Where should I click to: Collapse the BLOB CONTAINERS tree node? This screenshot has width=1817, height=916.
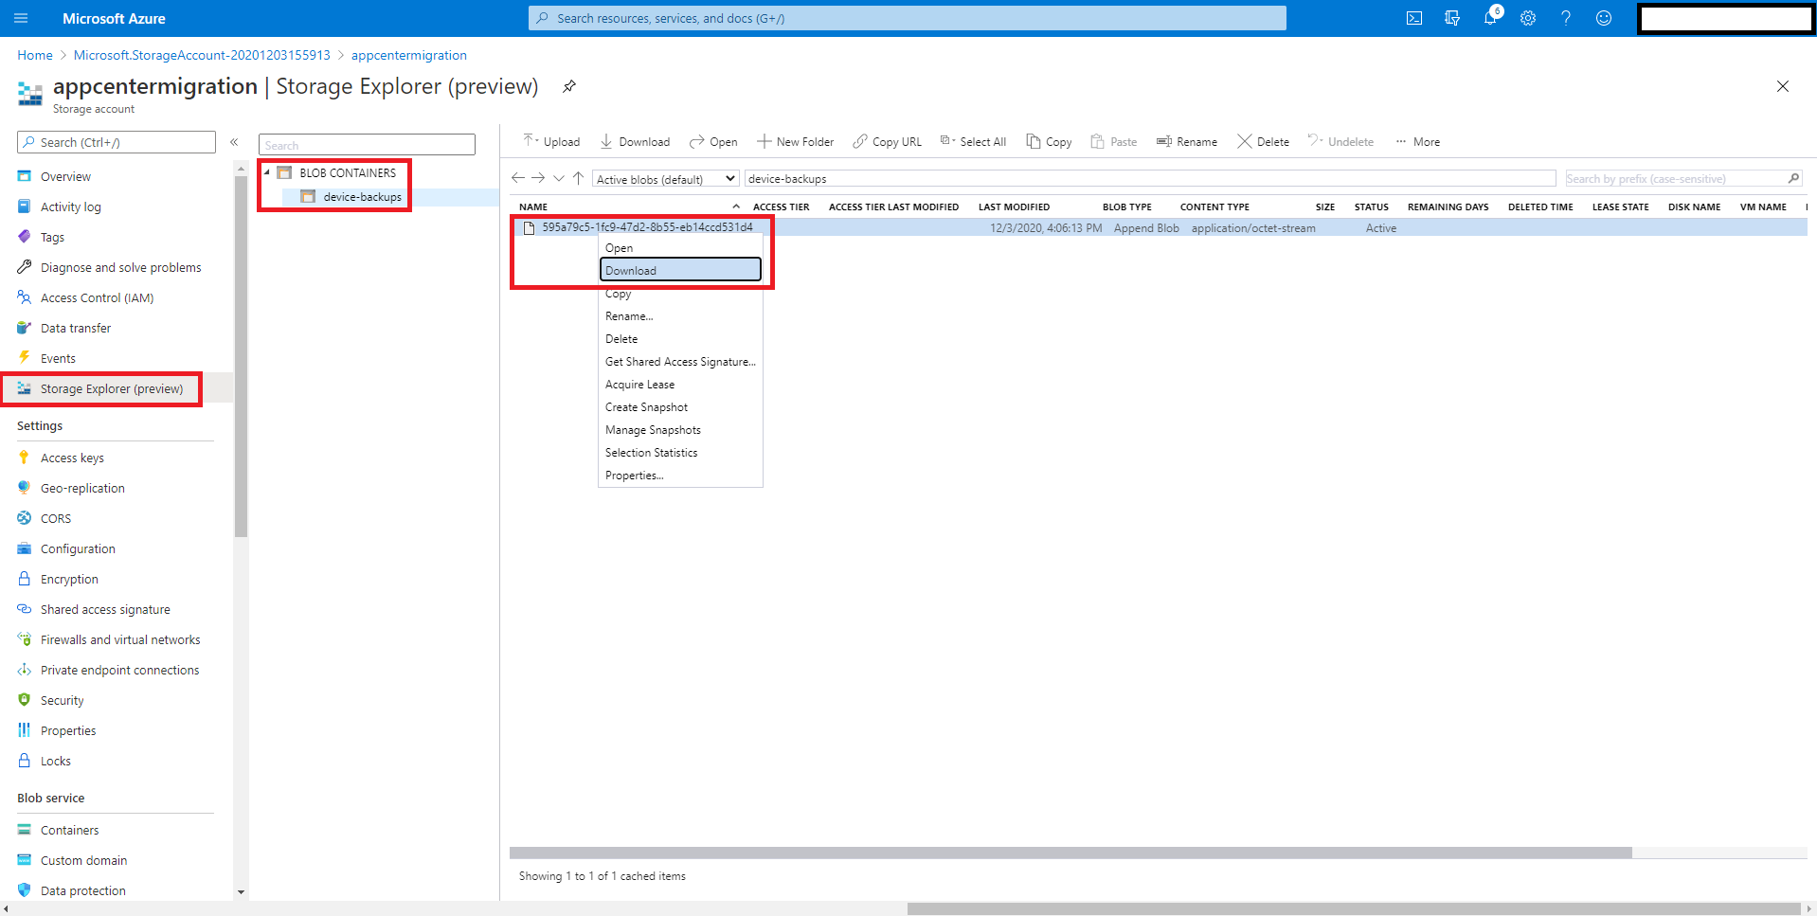(267, 172)
